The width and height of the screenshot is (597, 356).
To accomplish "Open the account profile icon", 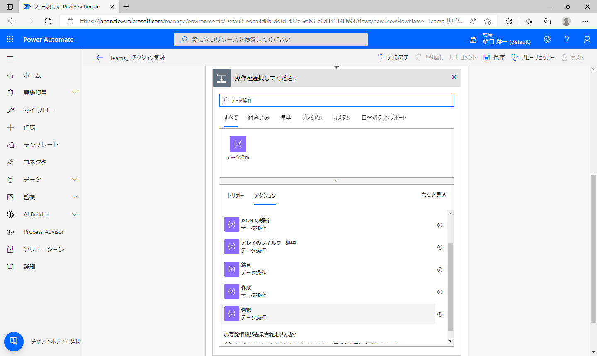I will 587,39.
